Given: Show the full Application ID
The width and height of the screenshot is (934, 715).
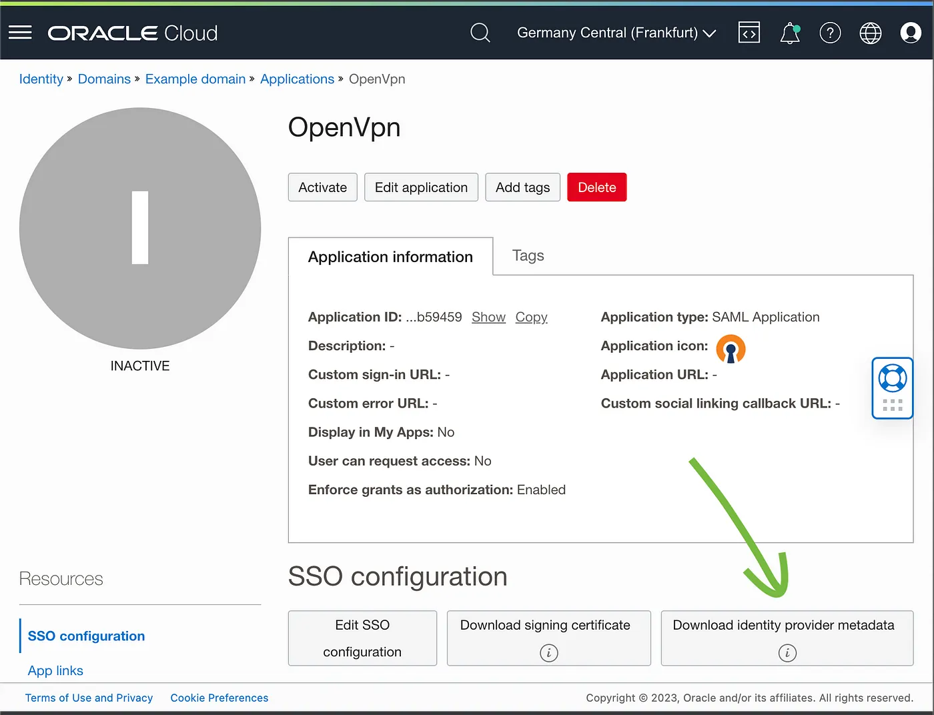Looking at the screenshot, I should click(x=488, y=317).
